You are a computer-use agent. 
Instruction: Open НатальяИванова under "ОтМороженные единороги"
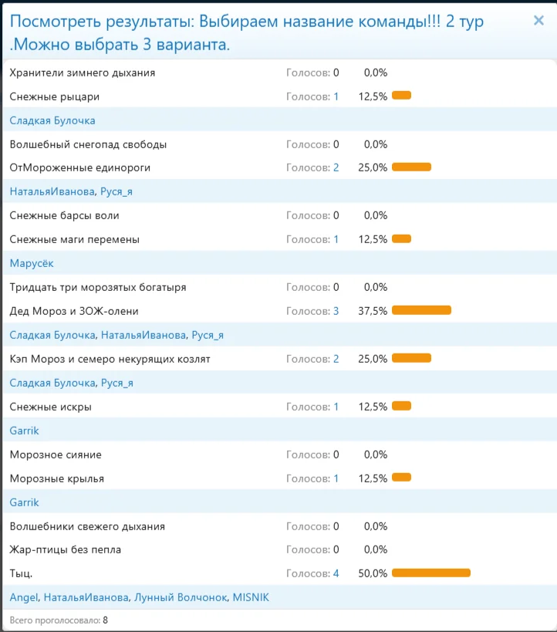(52, 191)
